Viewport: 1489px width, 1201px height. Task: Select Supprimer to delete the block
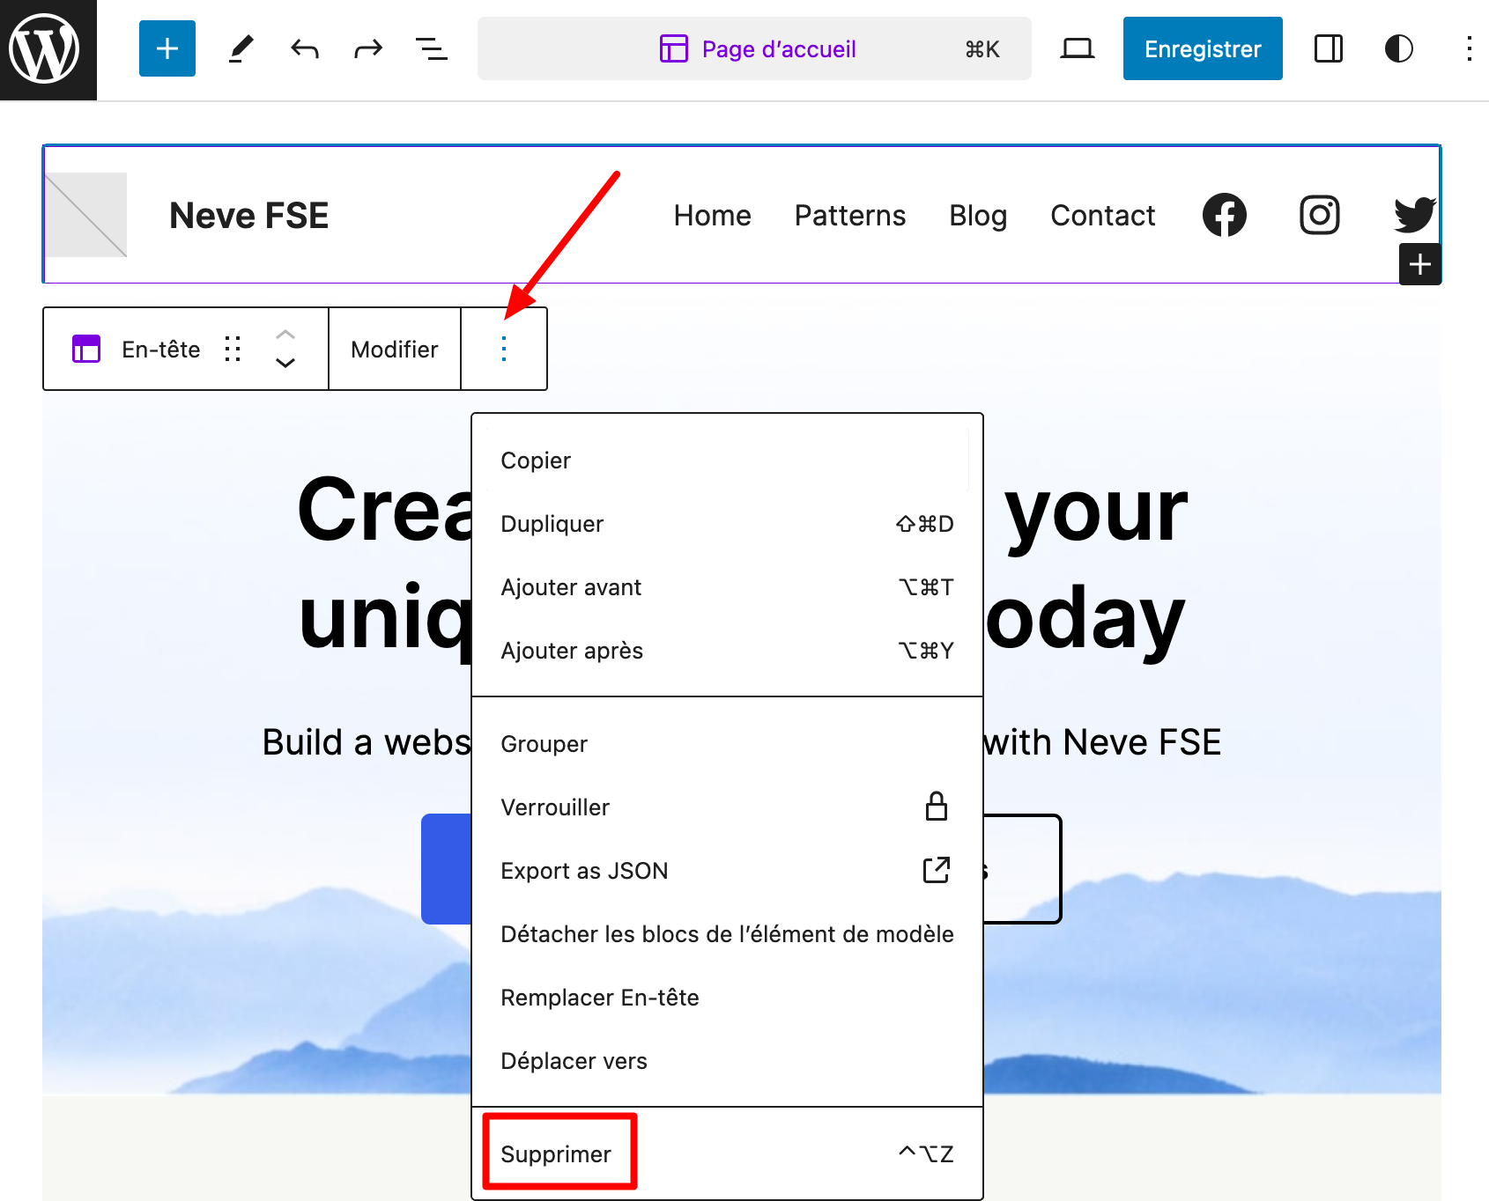[x=557, y=1153]
